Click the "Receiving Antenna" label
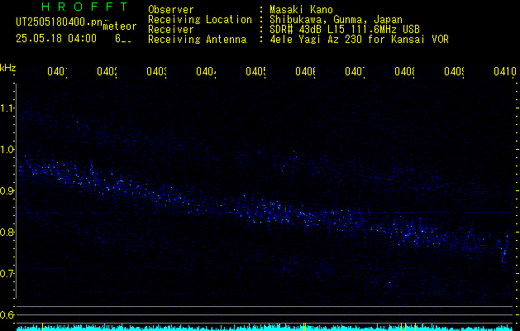 tap(198, 40)
